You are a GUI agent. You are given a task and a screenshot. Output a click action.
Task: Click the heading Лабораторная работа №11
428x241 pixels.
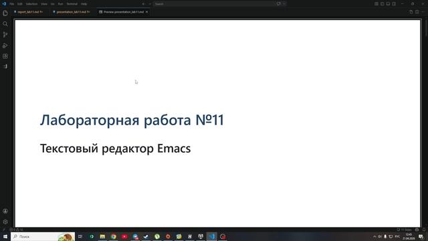point(132,120)
